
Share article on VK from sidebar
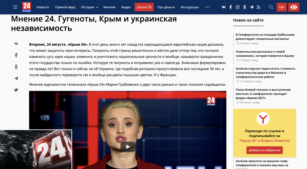click(x=16, y=44)
